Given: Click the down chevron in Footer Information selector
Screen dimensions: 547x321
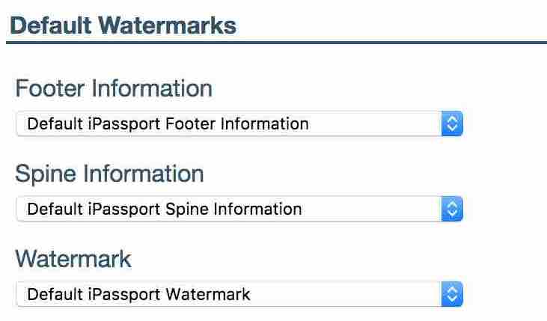Looking at the screenshot, I should click(x=451, y=129).
